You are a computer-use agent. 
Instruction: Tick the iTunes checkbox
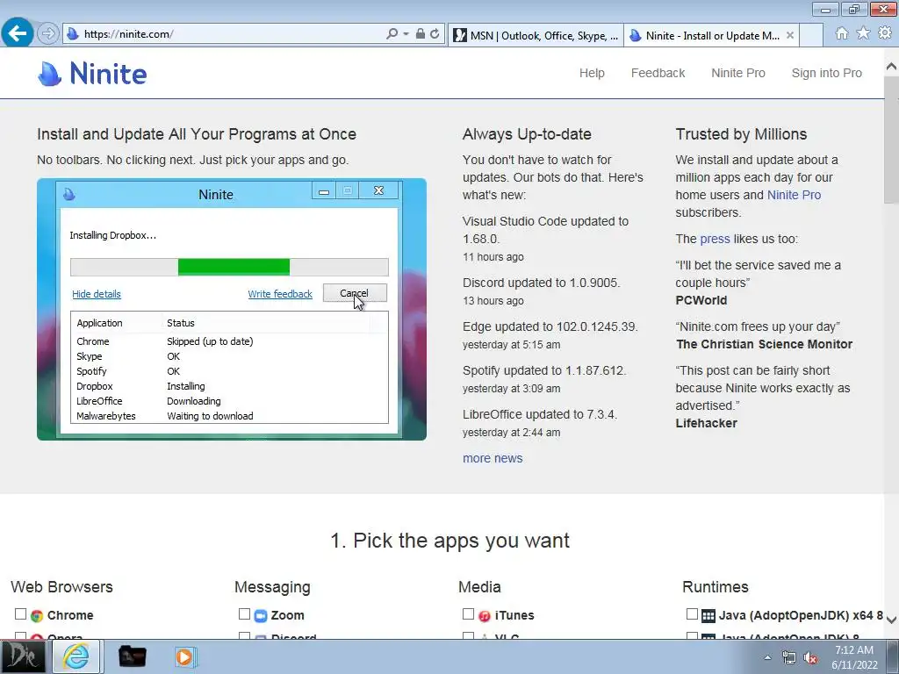469,613
